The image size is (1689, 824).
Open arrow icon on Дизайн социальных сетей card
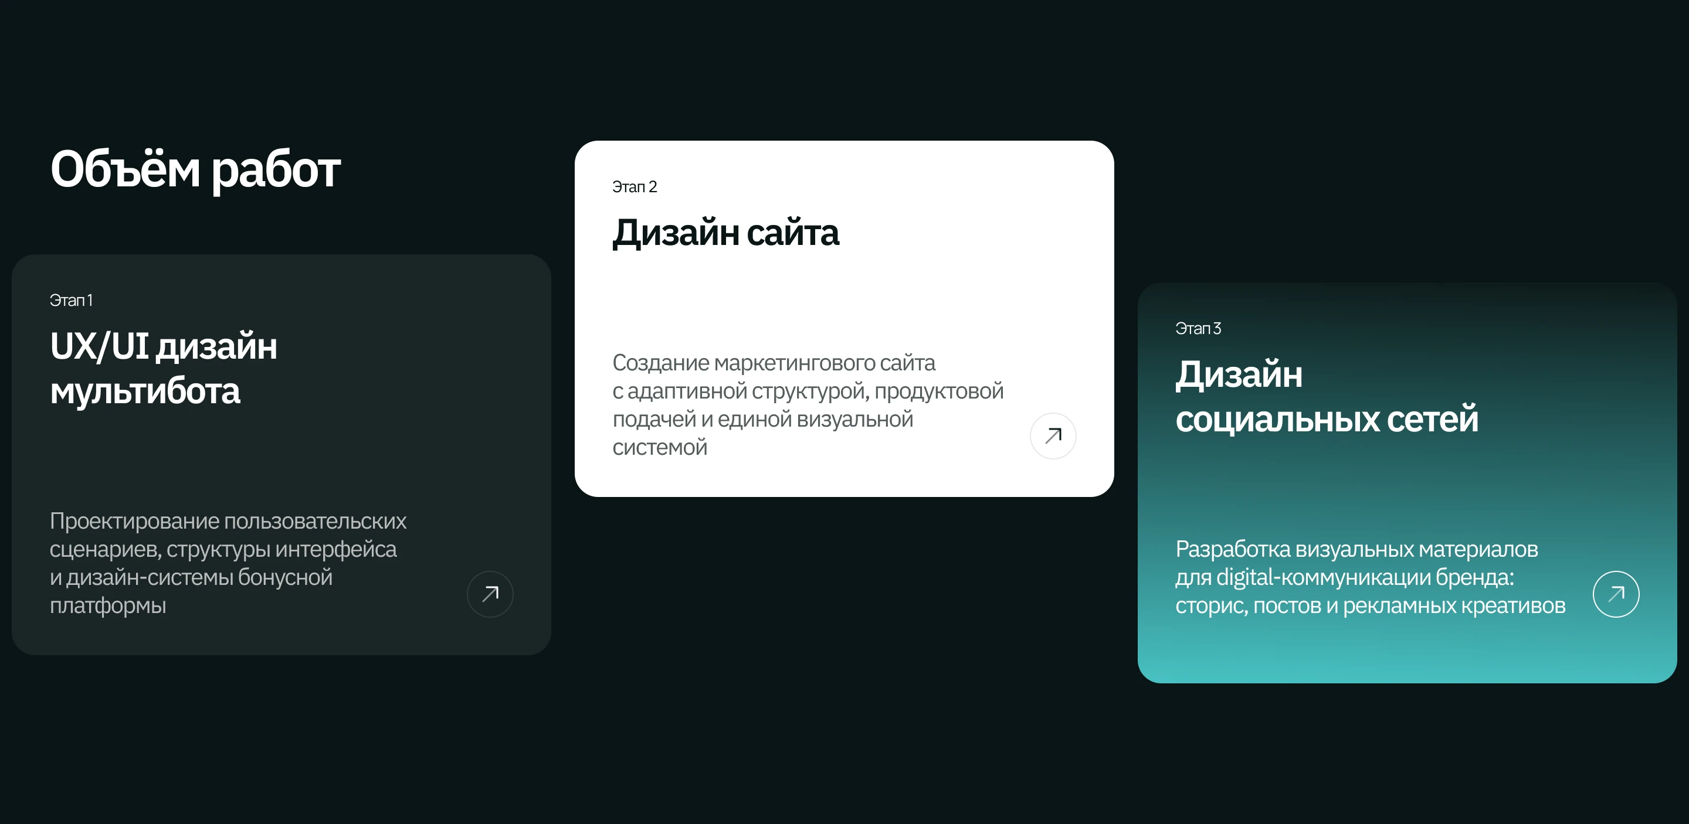1616,594
